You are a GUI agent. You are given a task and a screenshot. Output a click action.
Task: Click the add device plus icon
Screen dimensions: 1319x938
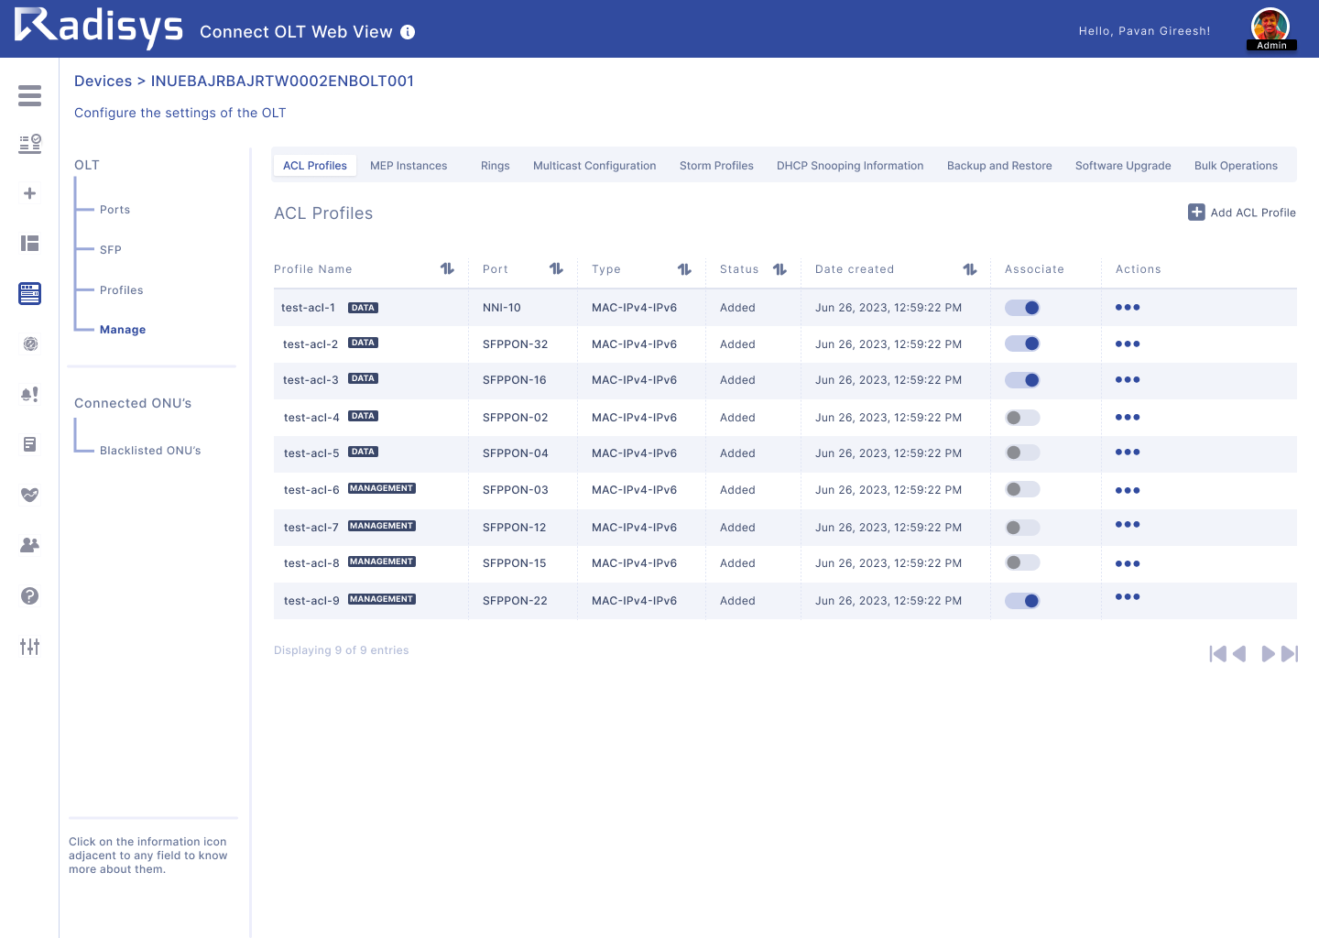pos(29,193)
